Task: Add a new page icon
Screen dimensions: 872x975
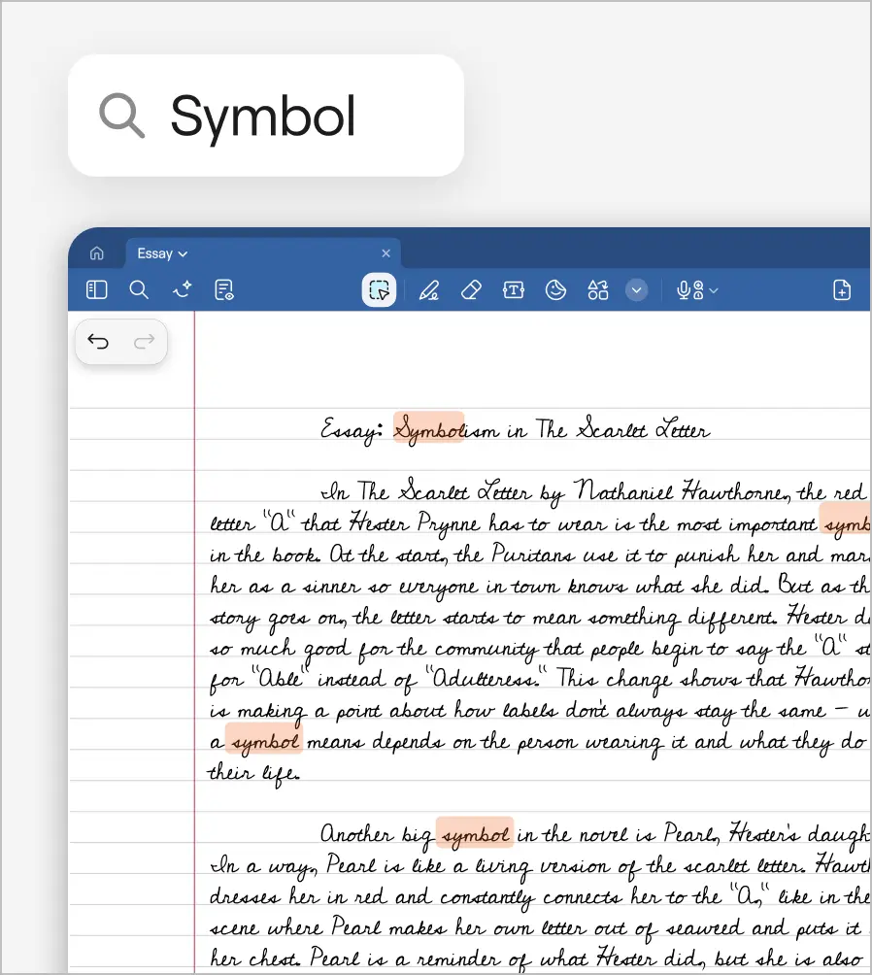Action: point(842,289)
